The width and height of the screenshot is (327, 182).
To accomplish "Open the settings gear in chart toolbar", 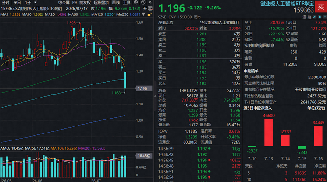I will pos(136,2).
